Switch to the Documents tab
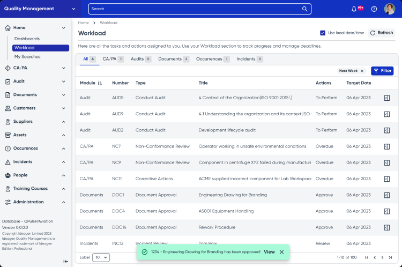Viewport: 402px width, 267px height. click(x=174, y=59)
